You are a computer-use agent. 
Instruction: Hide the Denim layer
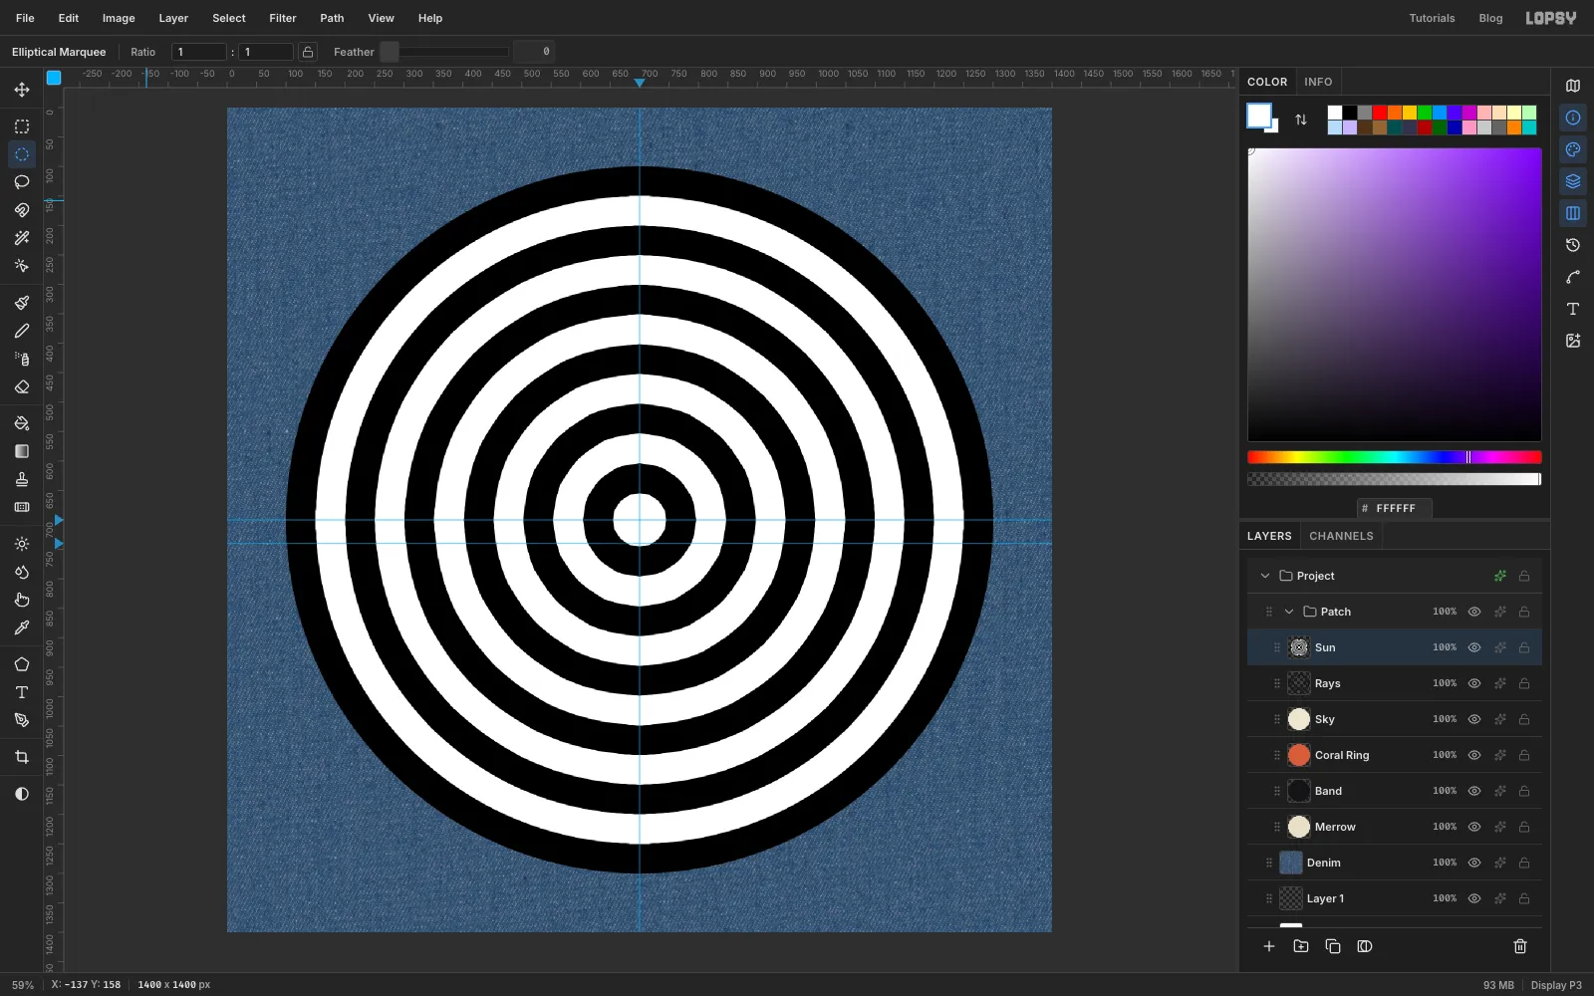point(1474,863)
